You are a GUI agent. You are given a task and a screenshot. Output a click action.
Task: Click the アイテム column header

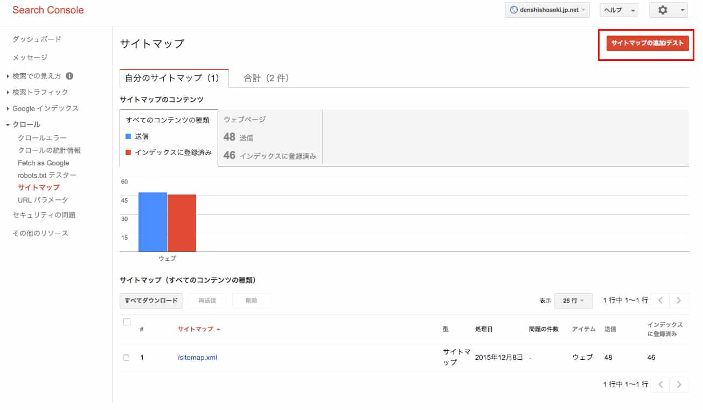584,329
